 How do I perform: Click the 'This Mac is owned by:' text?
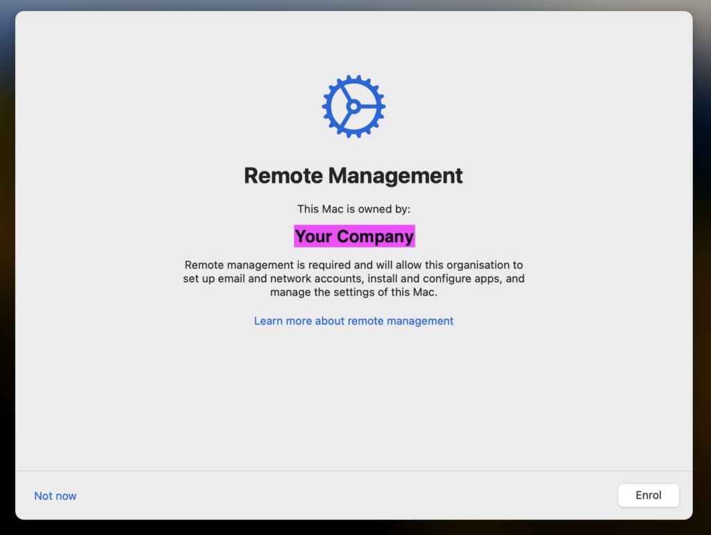coord(353,208)
